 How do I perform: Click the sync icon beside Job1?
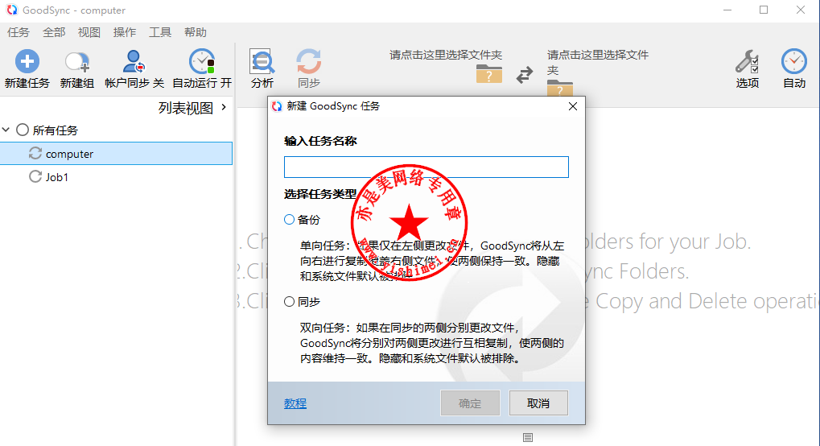[35, 176]
